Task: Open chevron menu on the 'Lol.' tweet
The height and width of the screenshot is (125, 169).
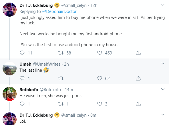Action: pyautogui.click(x=163, y=115)
